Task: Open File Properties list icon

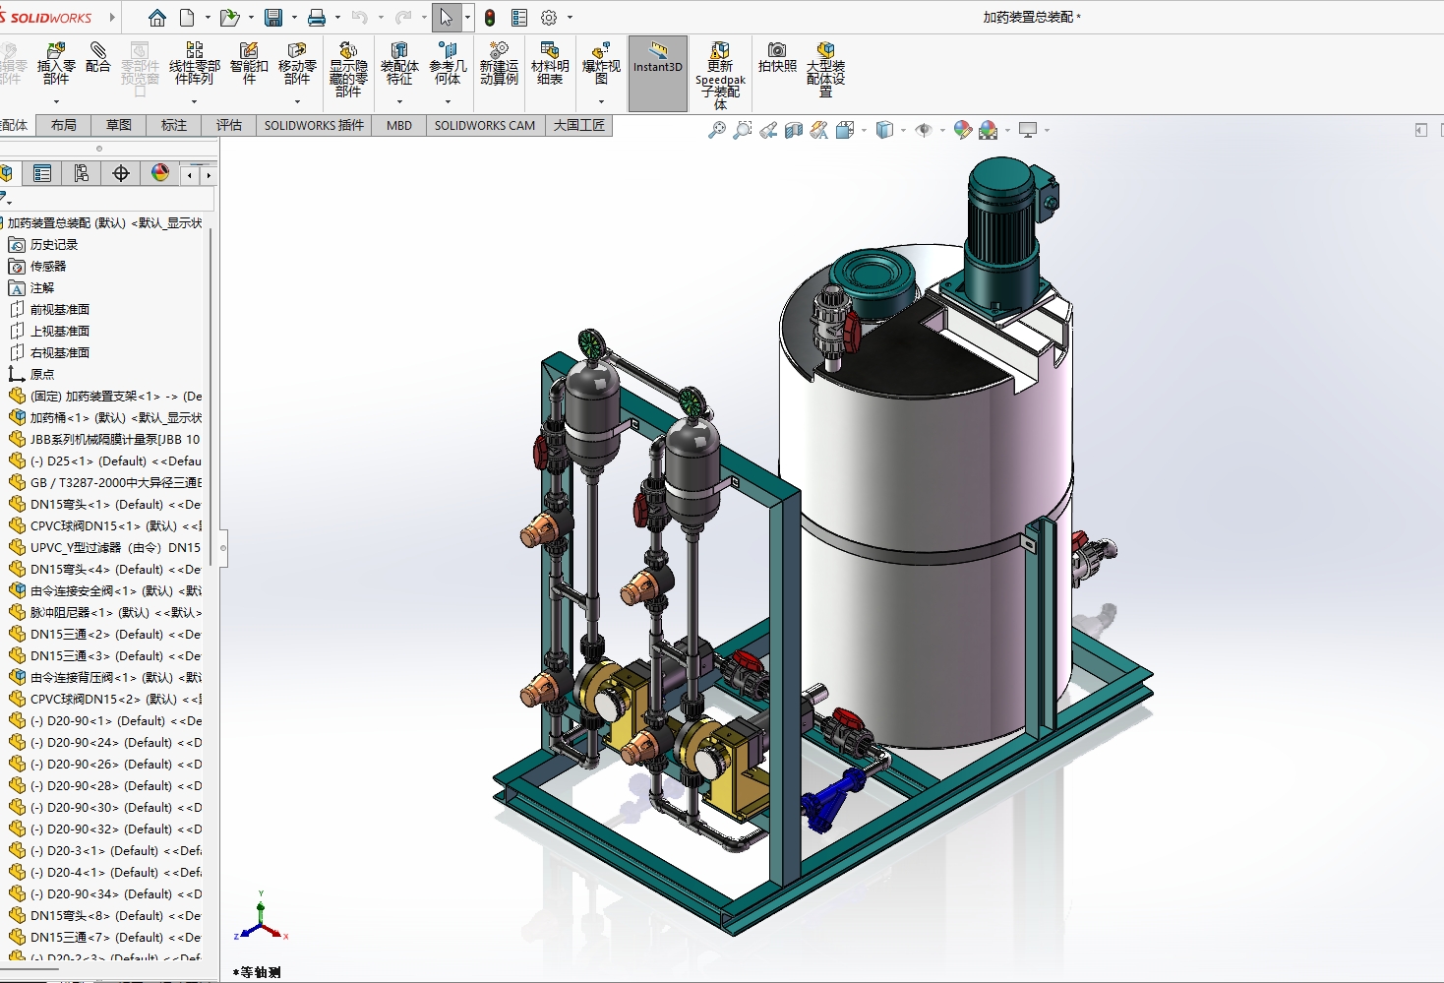Action: [x=519, y=18]
